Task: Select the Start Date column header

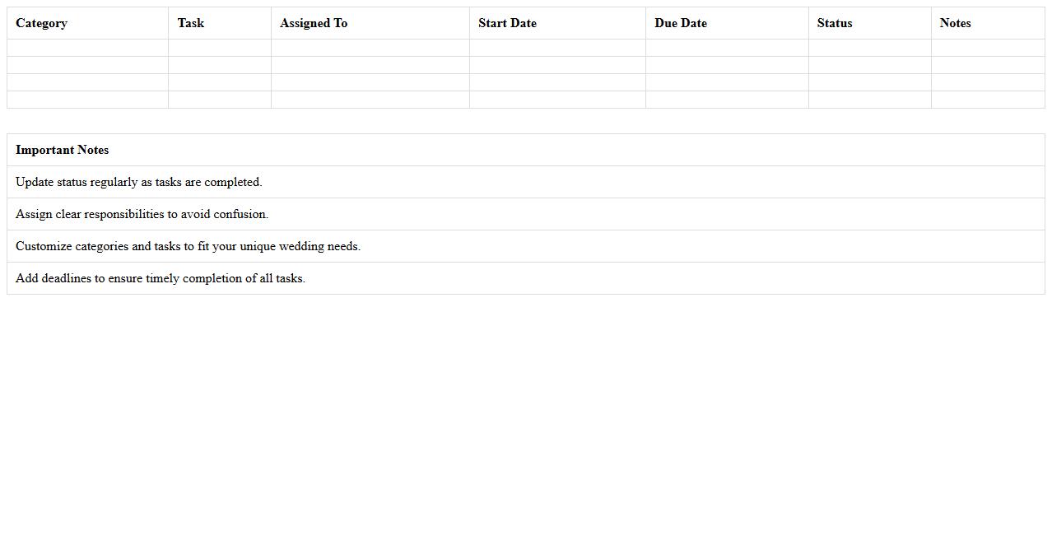Action: click(x=507, y=23)
